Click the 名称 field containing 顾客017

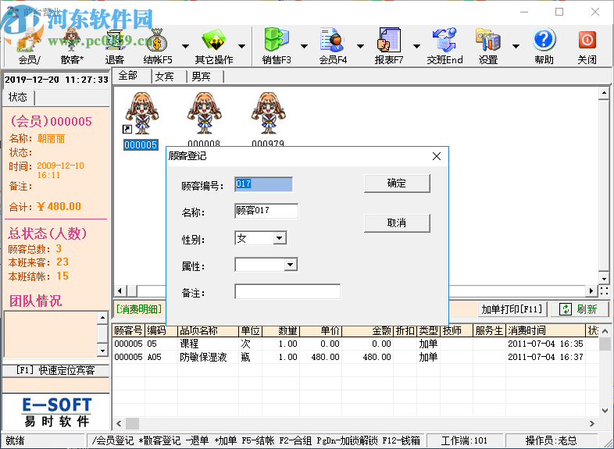coord(266,211)
